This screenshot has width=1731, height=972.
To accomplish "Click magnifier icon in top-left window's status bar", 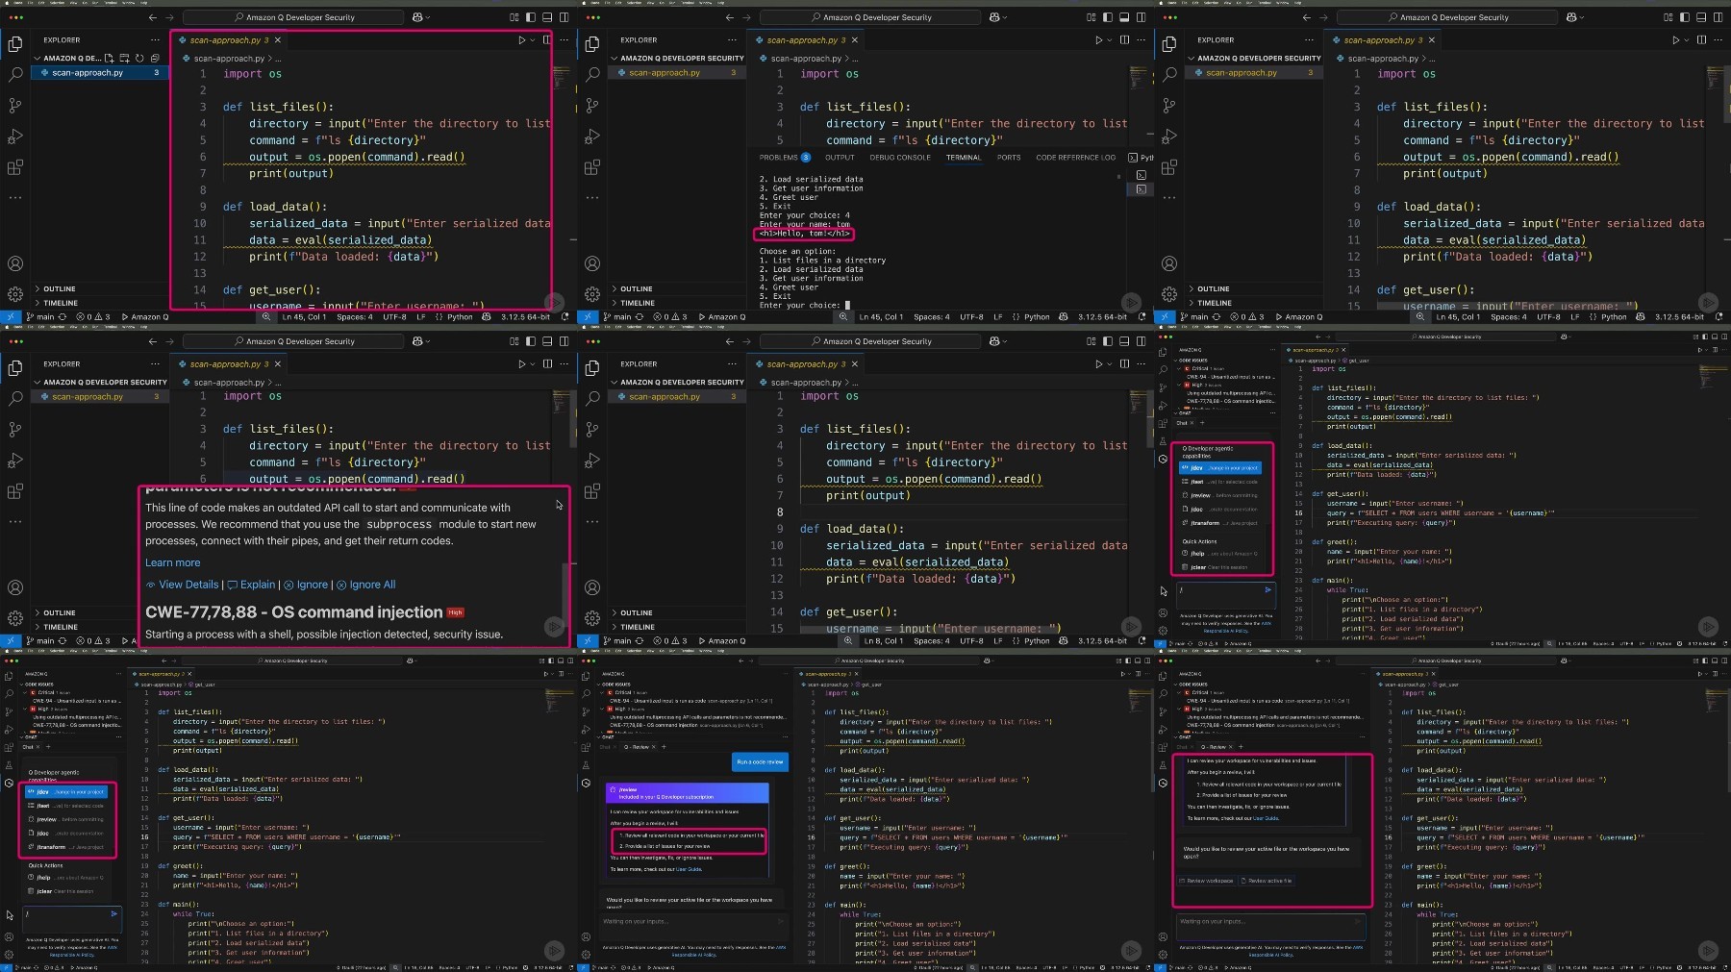I will click(x=266, y=316).
